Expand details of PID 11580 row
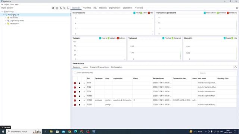This screenshot has height=134, width=239. tap(84, 100)
